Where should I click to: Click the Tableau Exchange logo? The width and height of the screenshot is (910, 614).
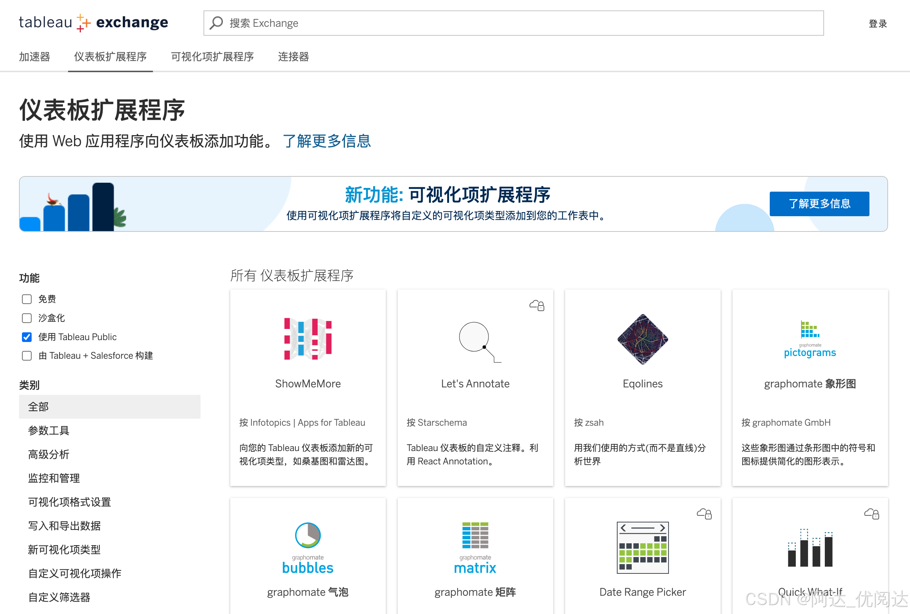coord(93,23)
